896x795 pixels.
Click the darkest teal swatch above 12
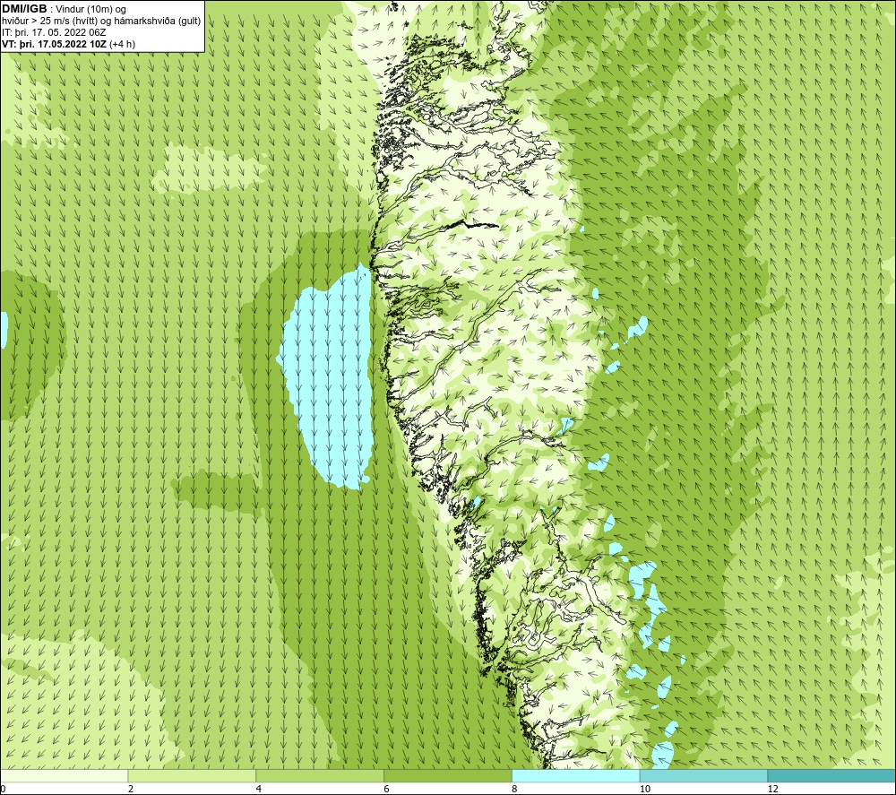pos(832,775)
